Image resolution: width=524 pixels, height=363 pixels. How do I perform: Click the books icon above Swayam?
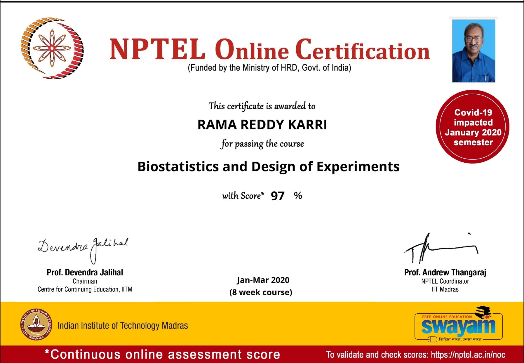pyautogui.click(x=483, y=312)
